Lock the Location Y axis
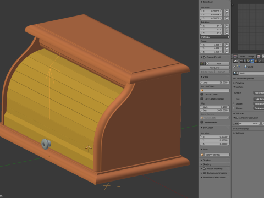The width and height of the screenshot is (264, 198). (227, 15)
